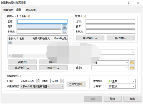Click recipient list horizontal scrollbar thumb
143x104 pixels.
[17, 56]
